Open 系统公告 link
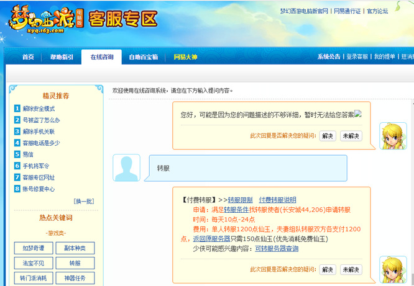 (329, 56)
